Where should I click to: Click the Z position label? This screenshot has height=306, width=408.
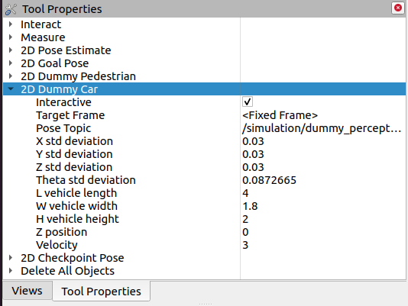(x=62, y=232)
